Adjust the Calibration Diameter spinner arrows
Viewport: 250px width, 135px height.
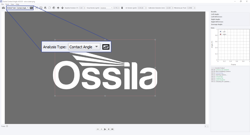point(172,8)
